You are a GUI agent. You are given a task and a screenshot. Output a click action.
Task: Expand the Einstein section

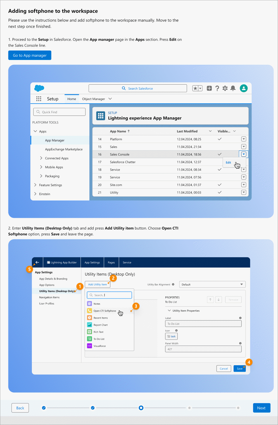(35, 194)
